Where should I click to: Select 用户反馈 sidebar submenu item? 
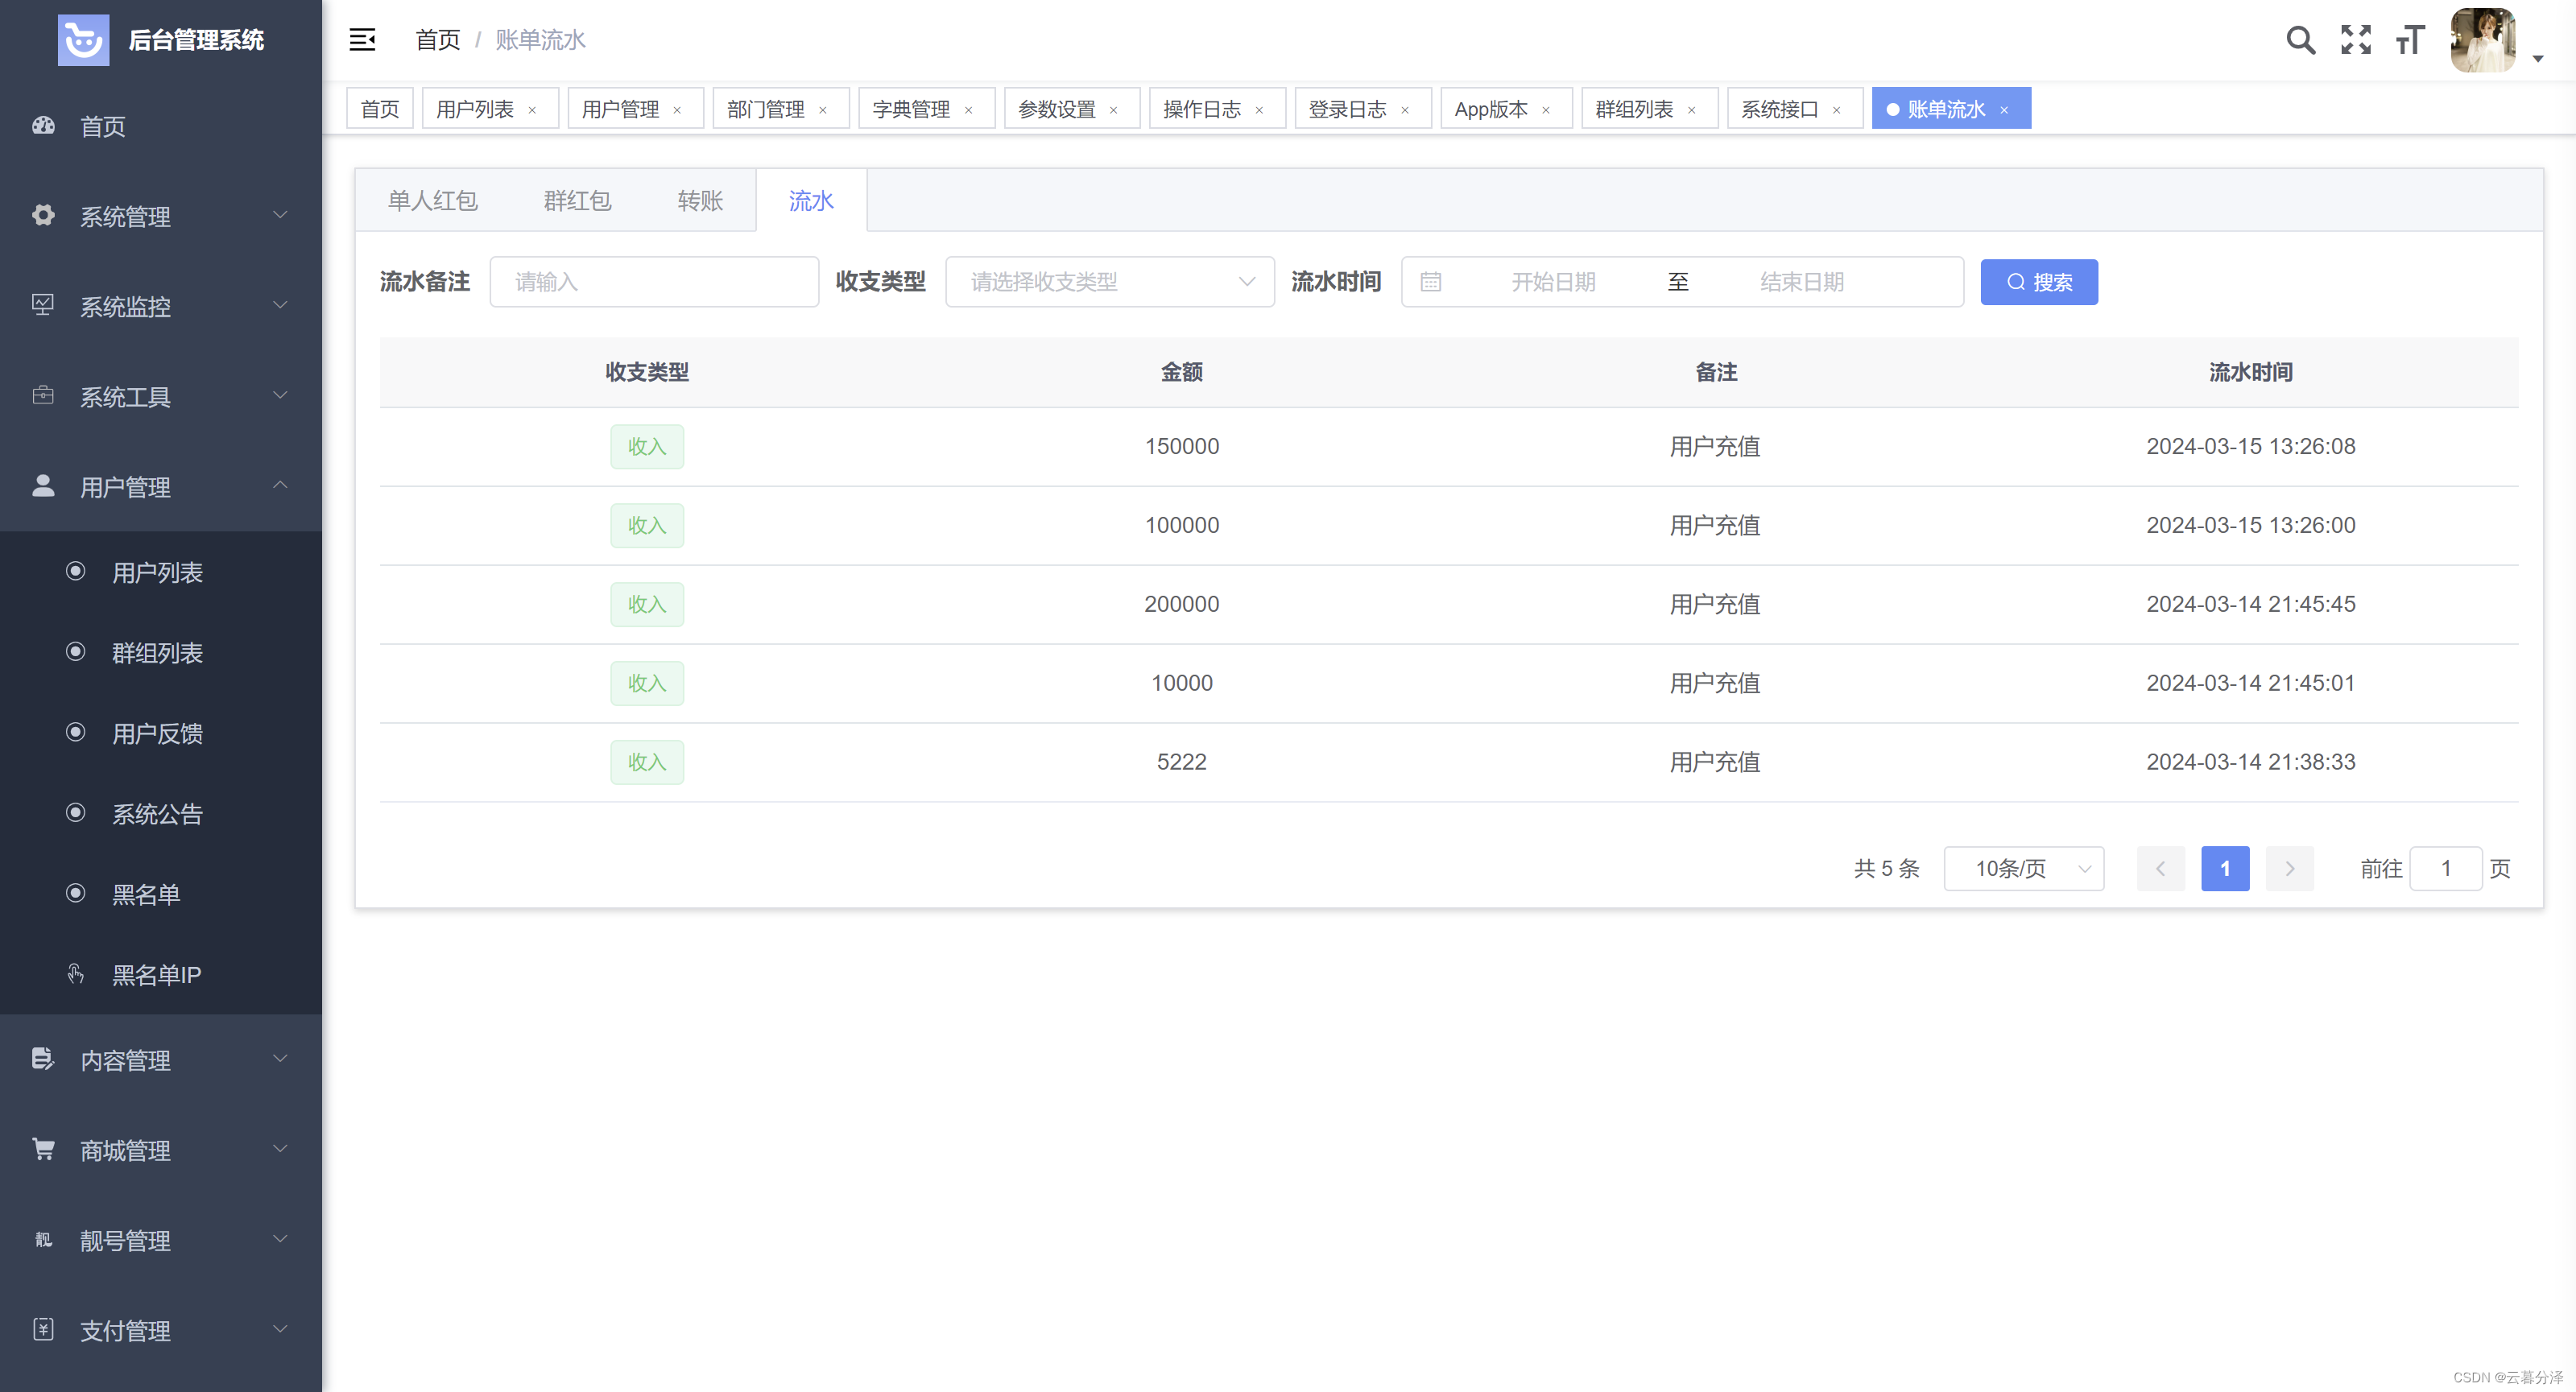click(157, 733)
